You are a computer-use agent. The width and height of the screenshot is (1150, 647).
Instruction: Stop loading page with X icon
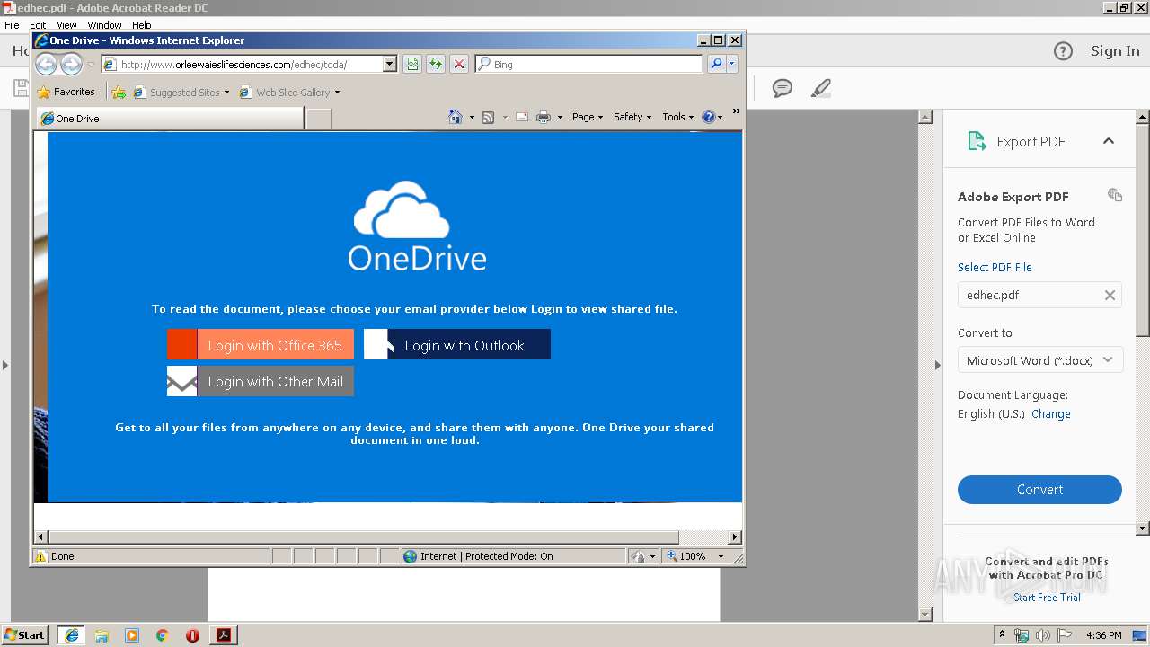pos(459,64)
